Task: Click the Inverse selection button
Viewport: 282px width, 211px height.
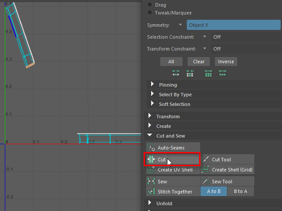Action: [x=226, y=62]
